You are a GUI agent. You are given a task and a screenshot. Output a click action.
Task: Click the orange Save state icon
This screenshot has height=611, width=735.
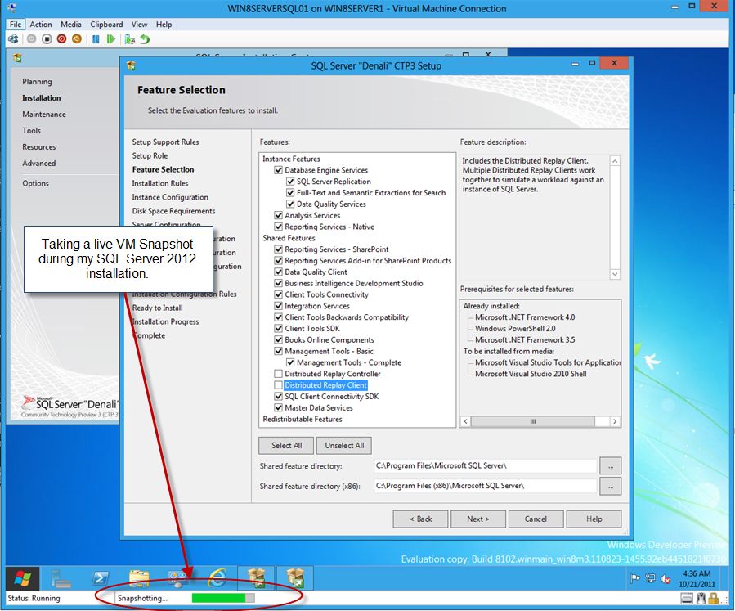point(76,39)
